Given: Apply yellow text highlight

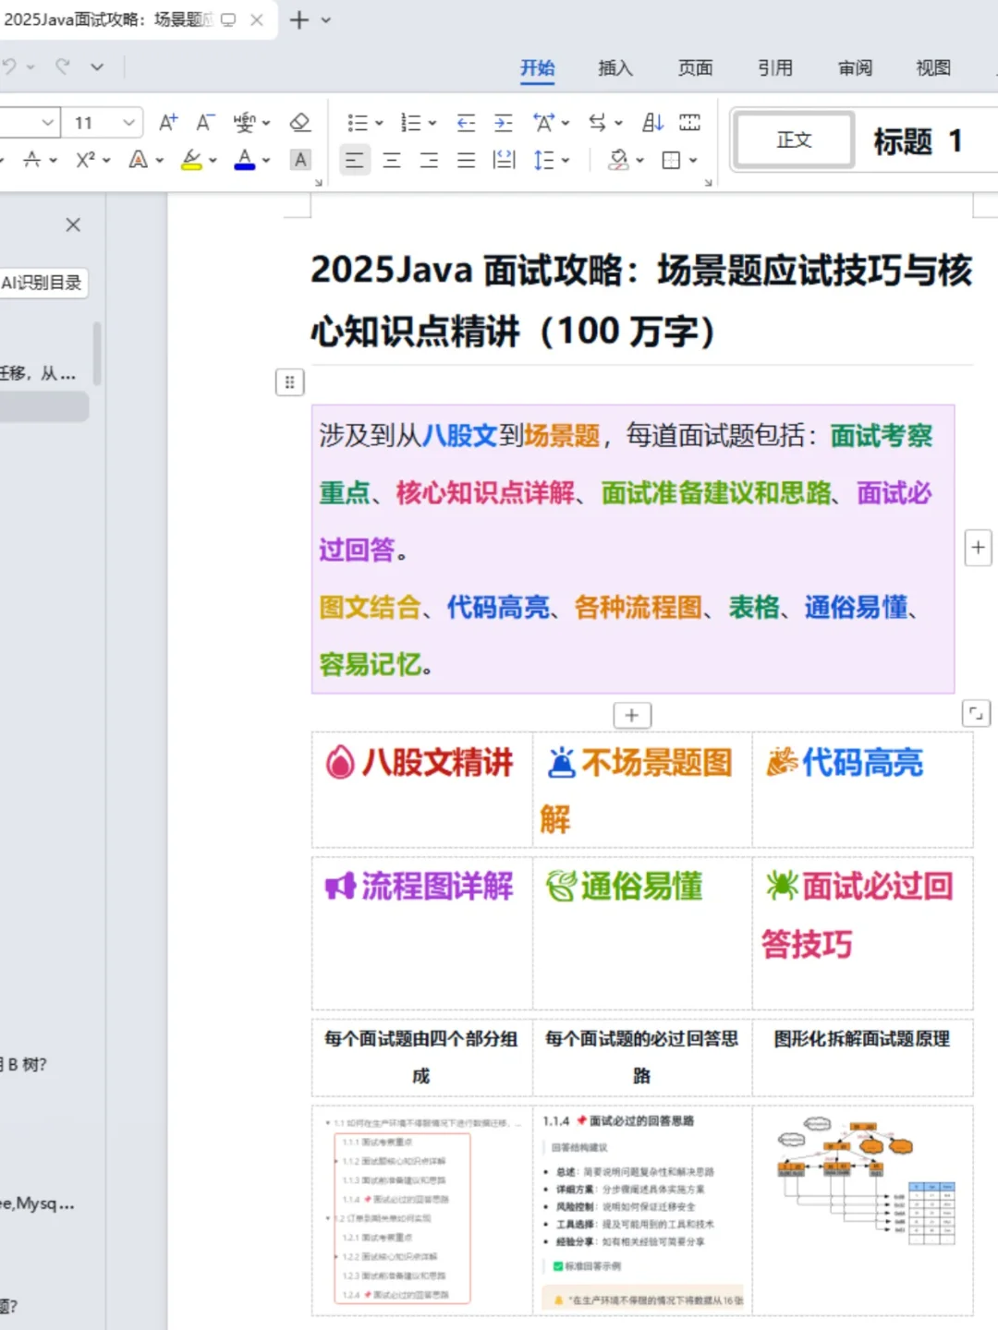Looking at the screenshot, I should click(191, 160).
